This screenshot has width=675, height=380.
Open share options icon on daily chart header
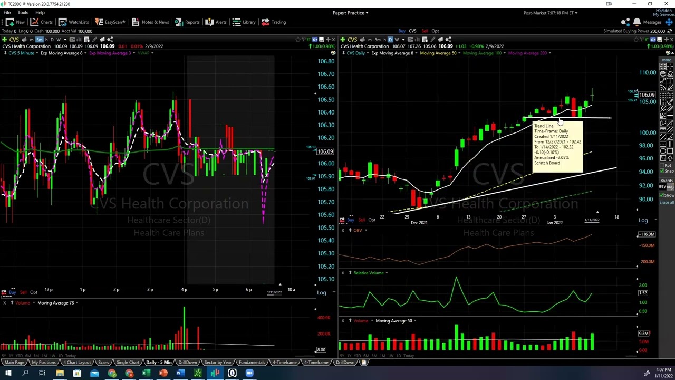(x=448, y=39)
